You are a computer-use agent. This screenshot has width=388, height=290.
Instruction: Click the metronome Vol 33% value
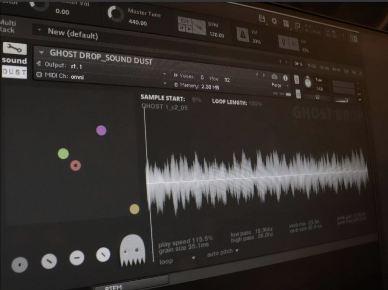pos(256,42)
